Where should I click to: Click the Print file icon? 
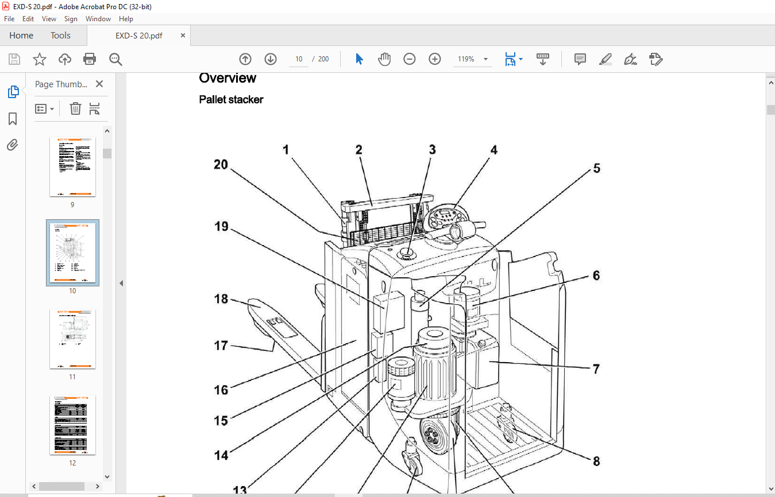tap(90, 59)
